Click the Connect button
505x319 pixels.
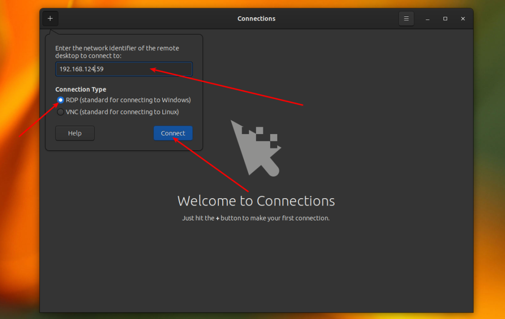(173, 133)
